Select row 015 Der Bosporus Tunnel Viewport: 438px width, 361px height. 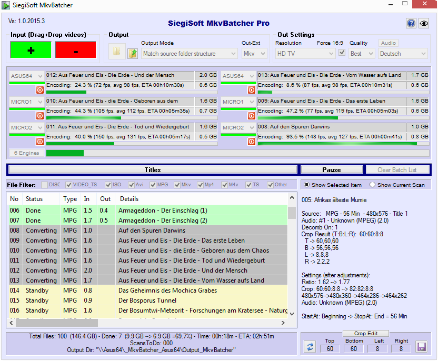click(x=148, y=300)
